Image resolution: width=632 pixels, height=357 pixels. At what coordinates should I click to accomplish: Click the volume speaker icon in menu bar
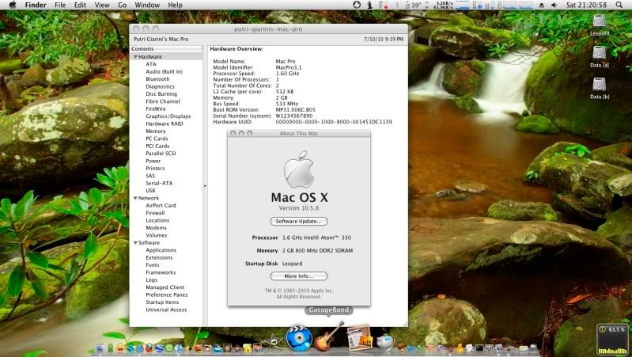point(554,5)
